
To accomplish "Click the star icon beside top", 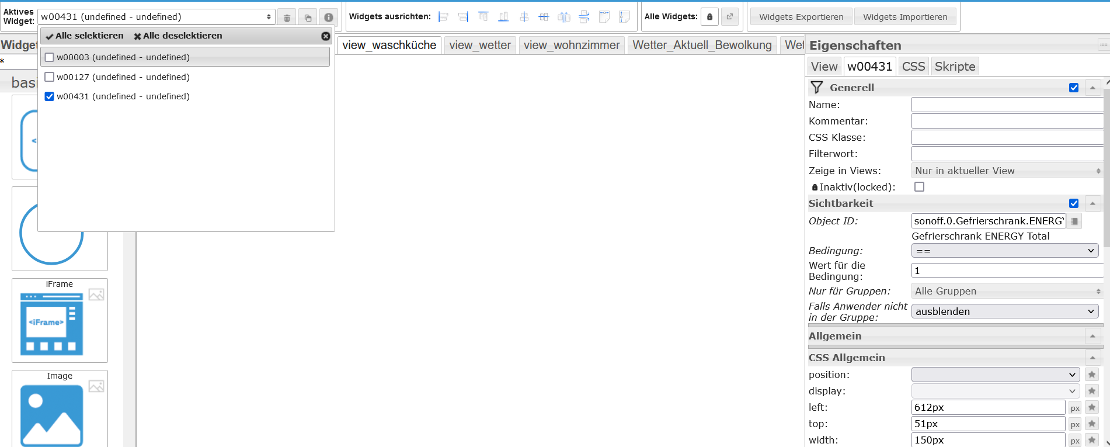I will pos(1092,424).
